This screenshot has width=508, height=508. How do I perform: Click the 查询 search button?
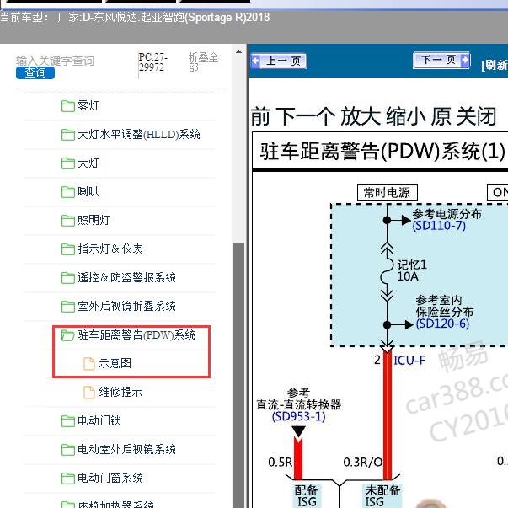coord(35,72)
